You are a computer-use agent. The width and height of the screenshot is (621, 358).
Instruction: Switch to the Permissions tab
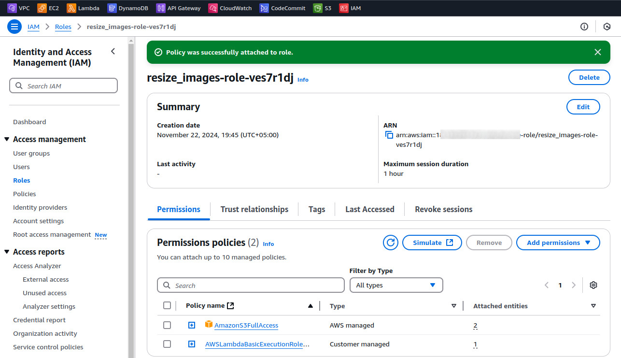coord(179,209)
